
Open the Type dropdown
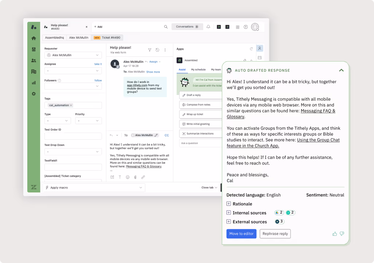(58, 121)
